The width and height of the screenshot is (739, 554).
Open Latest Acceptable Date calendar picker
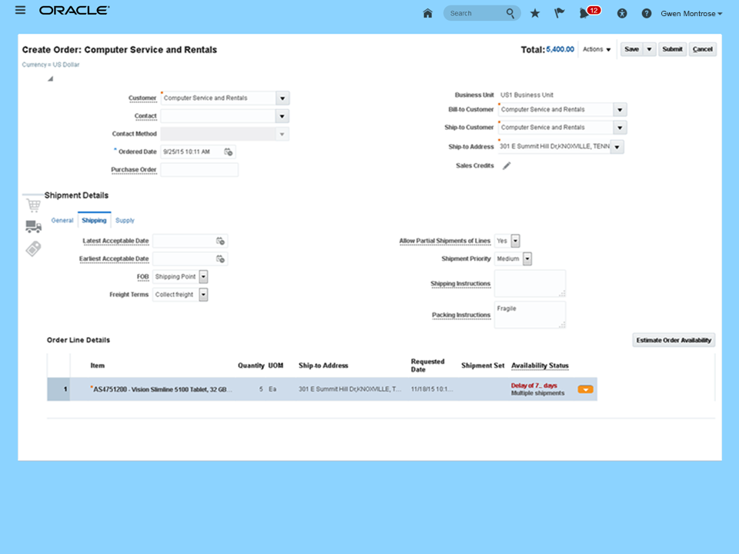pos(220,241)
